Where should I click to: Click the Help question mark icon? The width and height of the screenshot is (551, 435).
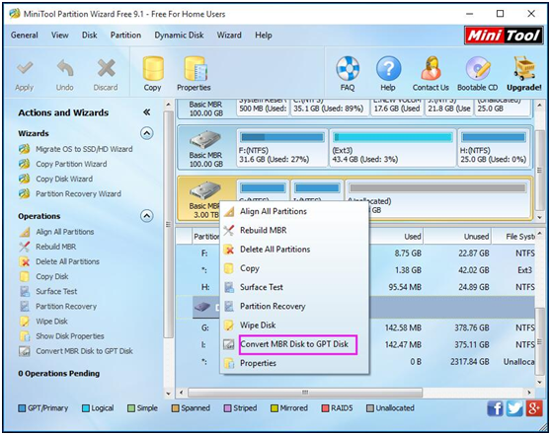click(x=388, y=68)
